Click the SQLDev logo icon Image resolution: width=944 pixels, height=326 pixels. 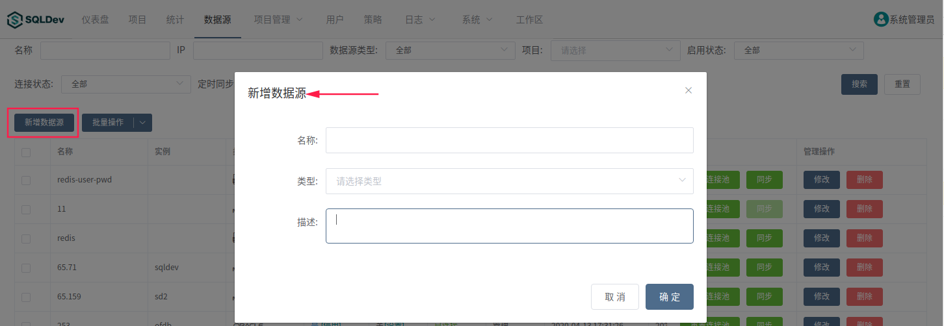14,19
